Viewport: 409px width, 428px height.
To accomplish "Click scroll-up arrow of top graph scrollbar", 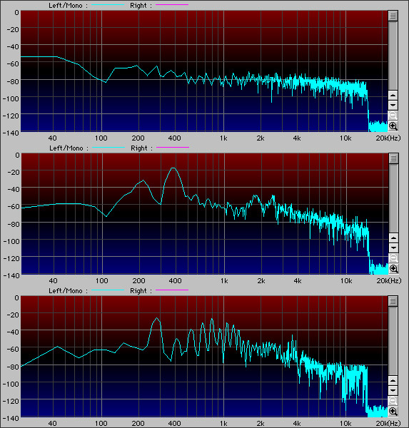I will (x=393, y=96).
